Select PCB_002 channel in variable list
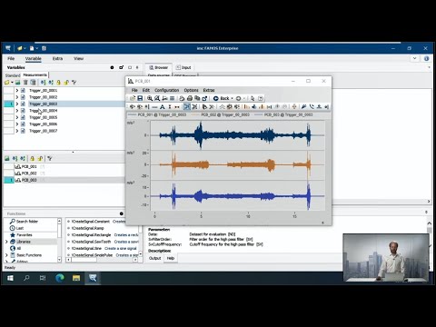The height and width of the screenshot is (327, 436). 29,173
